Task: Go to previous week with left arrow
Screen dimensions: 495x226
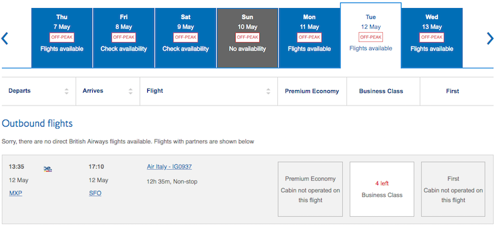Action: click(4, 38)
